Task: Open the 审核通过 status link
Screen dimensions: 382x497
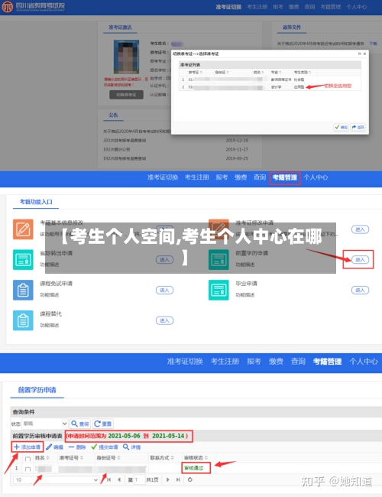Action: [x=193, y=468]
